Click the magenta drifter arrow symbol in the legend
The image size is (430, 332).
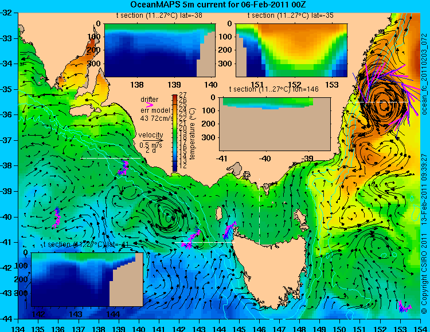150,105
